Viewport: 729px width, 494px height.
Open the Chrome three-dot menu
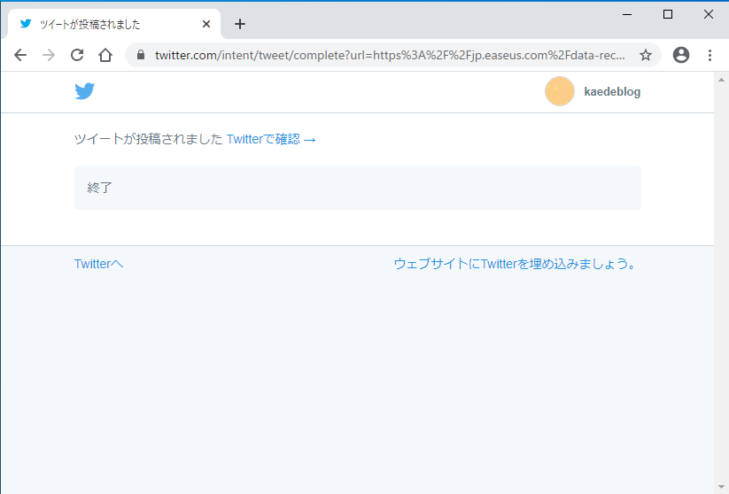[x=710, y=55]
